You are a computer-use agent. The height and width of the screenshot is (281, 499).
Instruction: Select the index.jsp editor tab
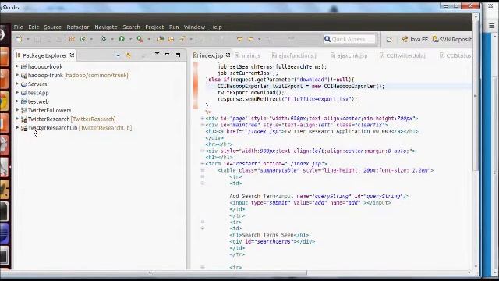tap(211, 55)
